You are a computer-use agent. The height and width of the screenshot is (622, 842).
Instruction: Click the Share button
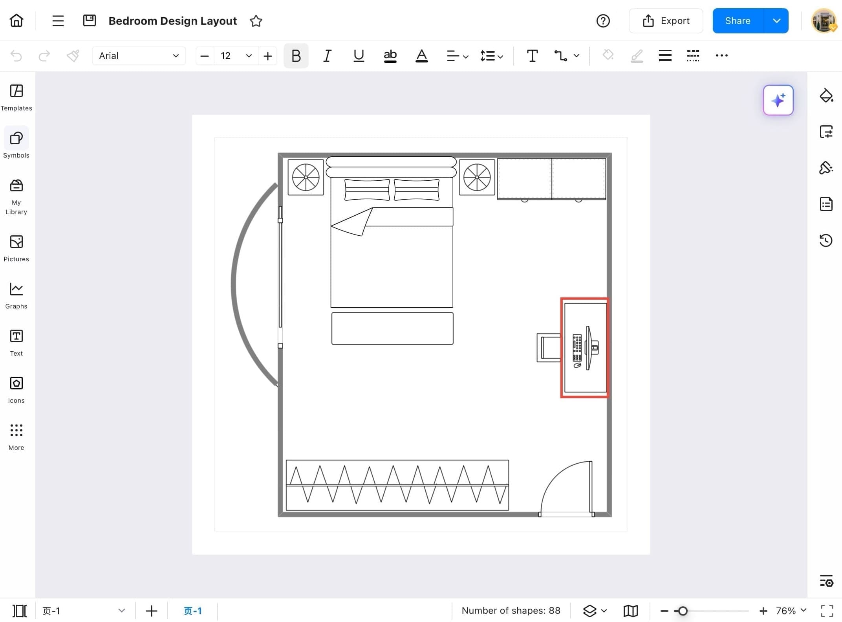(737, 20)
